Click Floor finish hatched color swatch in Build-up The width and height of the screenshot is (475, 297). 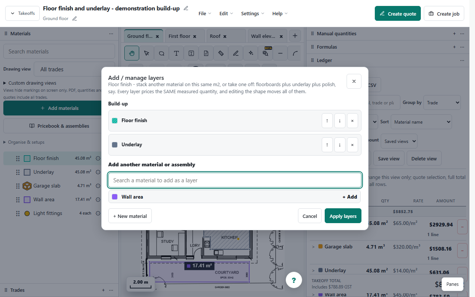coord(115,121)
